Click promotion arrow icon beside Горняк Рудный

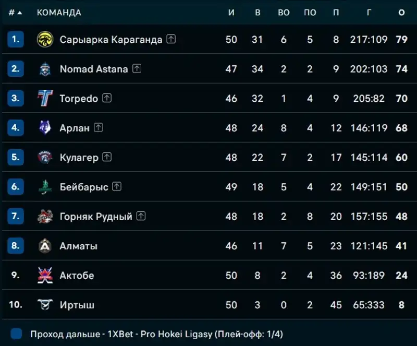141,216
